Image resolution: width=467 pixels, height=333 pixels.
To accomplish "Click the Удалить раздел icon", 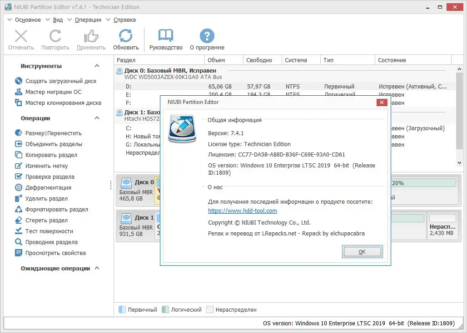I will click(x=19, y=198).
